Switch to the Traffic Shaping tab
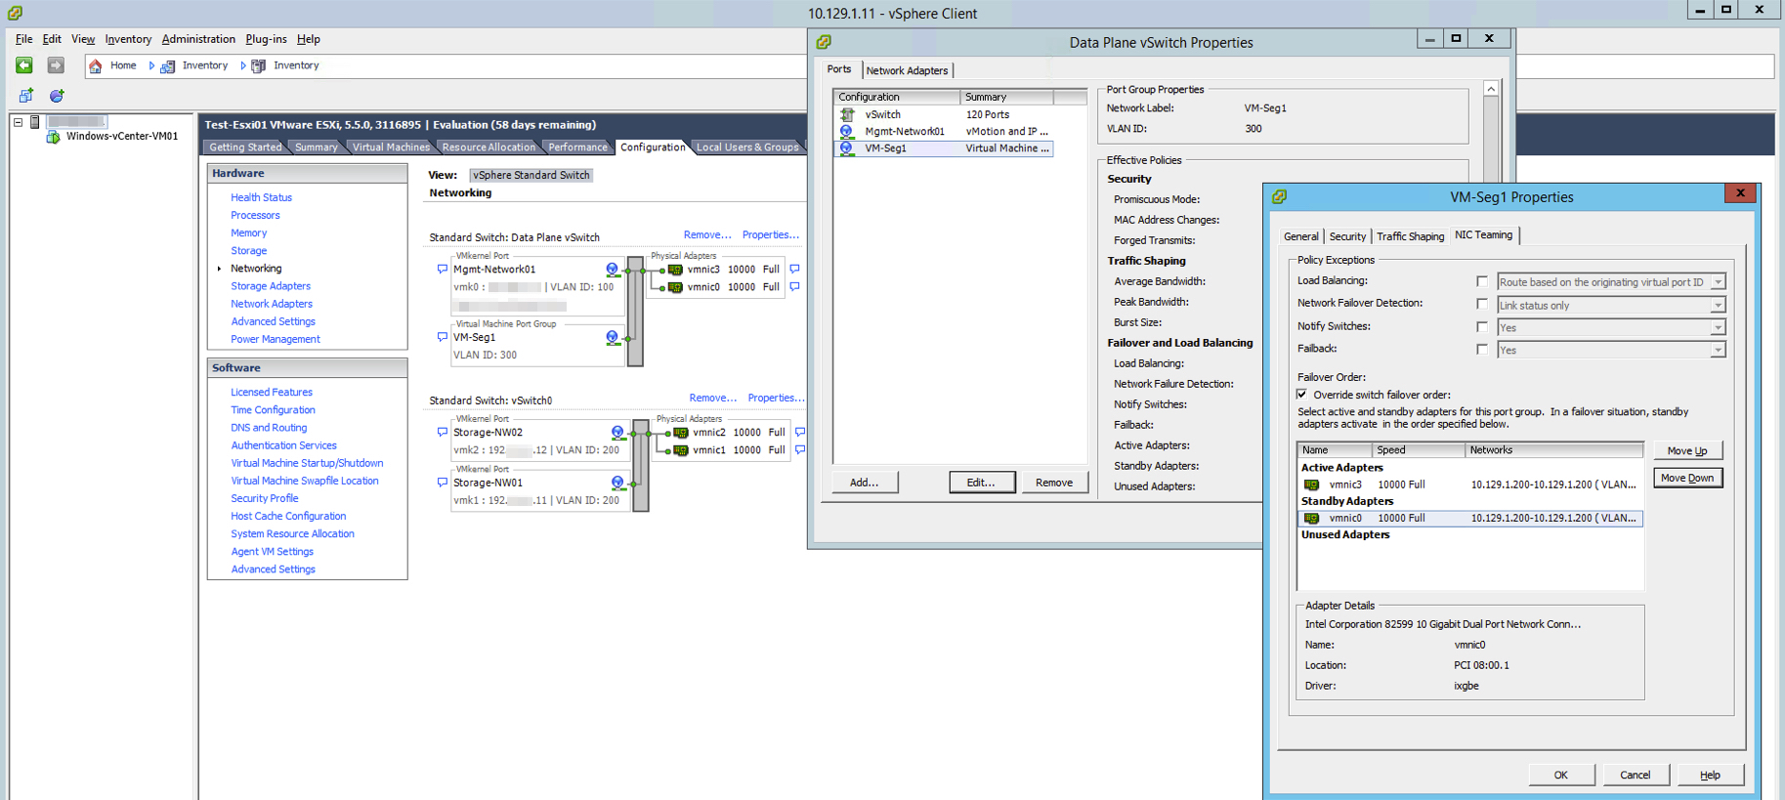 1410,236
